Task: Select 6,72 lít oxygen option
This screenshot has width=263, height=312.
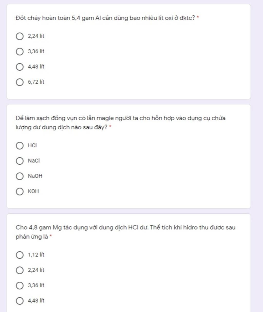Action: pyautogui.click(x=20, y=82)
